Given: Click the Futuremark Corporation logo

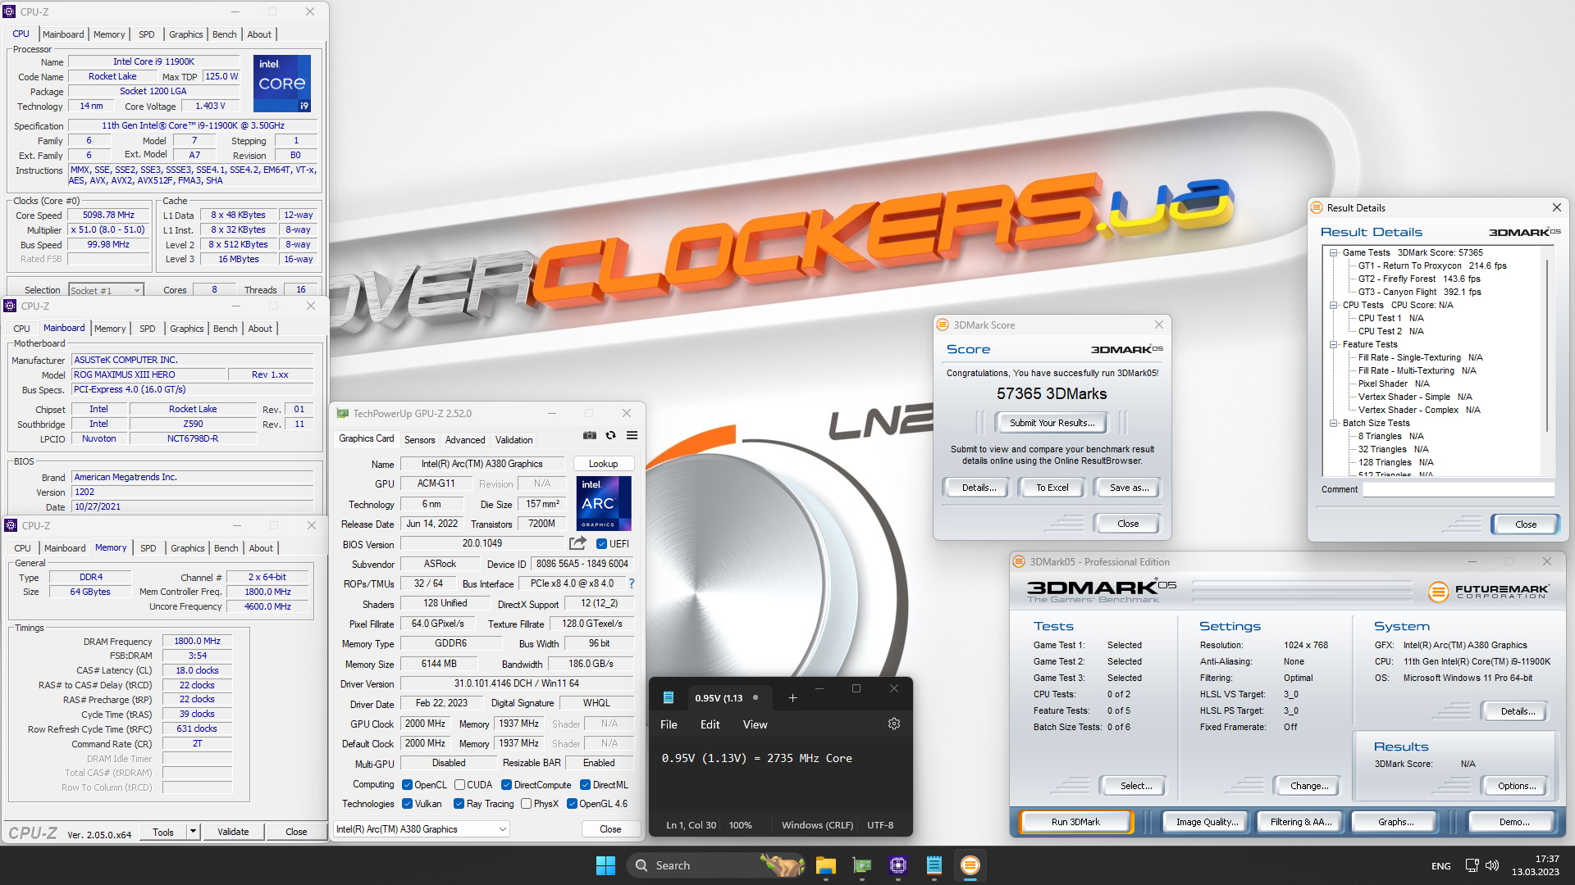Looking at the screenshot, I should (1488, 591).
